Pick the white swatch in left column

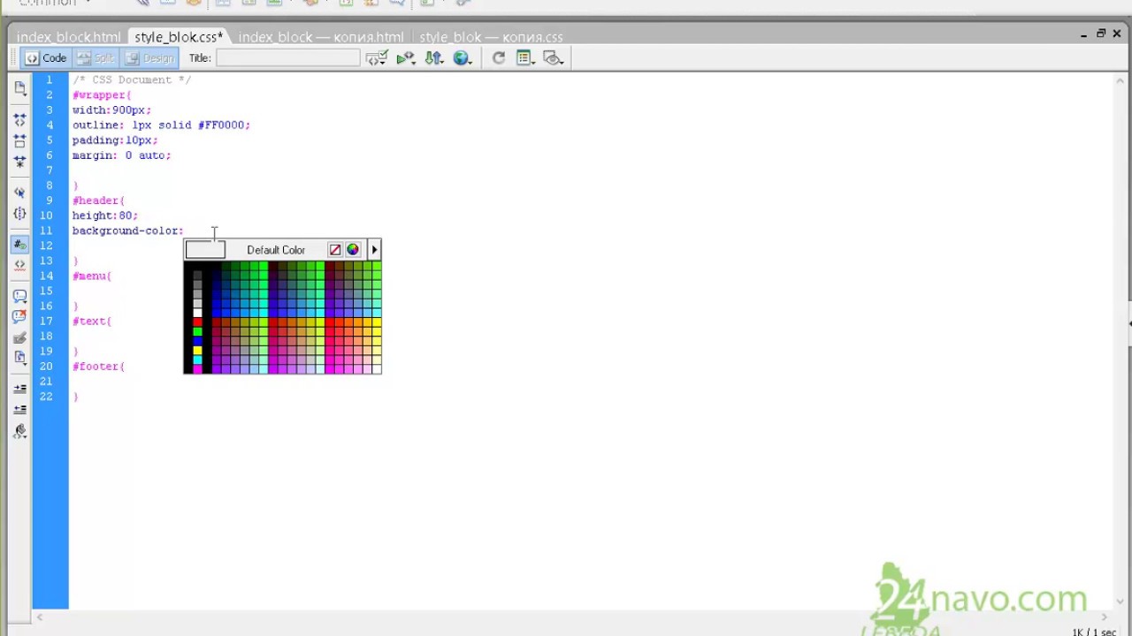click(x=197, y=312)
